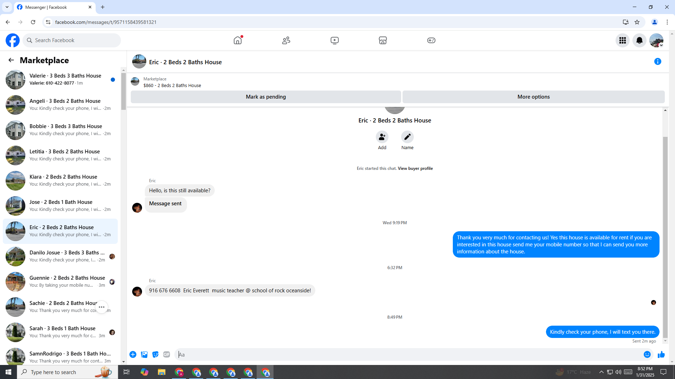The image size is (675, 379).
Task: Open more actions plus icon in composer
Action: 133,354
